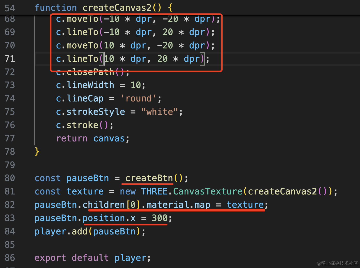Image resolution: width=360 pixels, height=268 pixels.
Task: Click 'THREE.CanvasTexture' on line 81
Action: [192, 191]
